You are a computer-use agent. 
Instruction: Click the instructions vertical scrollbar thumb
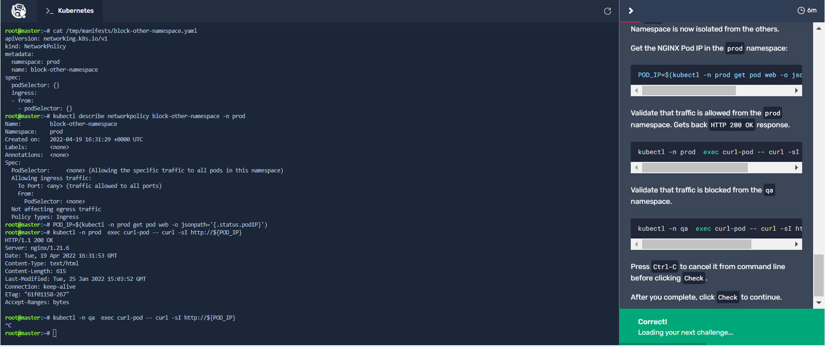point(819,275)
